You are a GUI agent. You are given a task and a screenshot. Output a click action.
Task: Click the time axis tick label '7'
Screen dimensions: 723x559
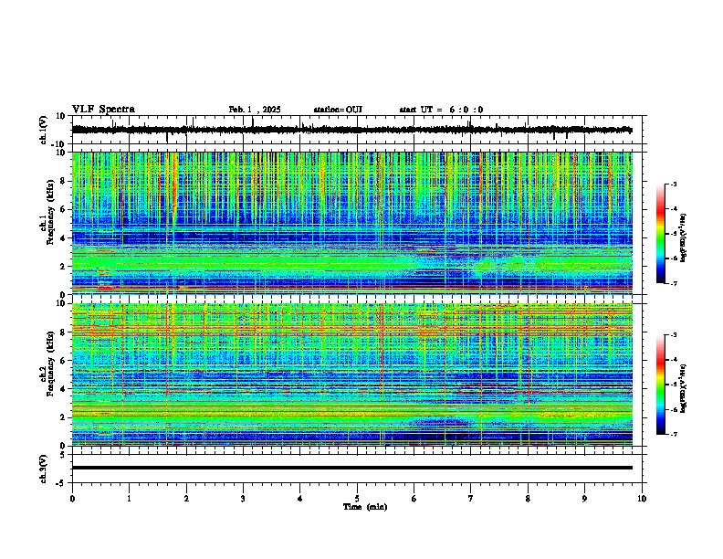coord(471,499)
